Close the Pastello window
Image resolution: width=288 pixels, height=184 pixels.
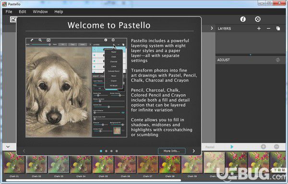click(x=279, y=3)
